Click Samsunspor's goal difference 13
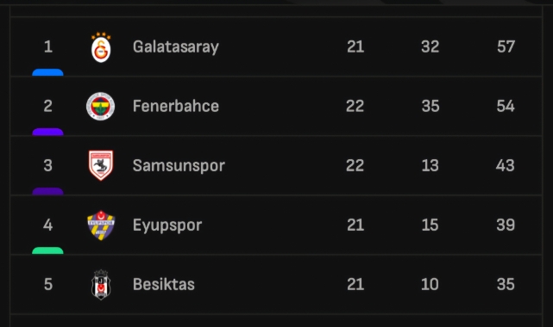Image resolution: width=553 pixels, height=327 pixels. 430,165
